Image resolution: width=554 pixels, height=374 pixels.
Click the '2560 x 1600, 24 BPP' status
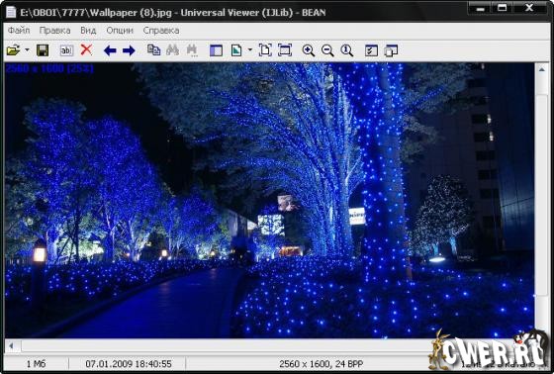[x=322, y=364]
